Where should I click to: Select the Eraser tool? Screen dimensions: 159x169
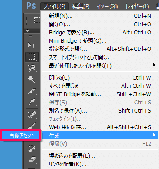pos(32,160)
